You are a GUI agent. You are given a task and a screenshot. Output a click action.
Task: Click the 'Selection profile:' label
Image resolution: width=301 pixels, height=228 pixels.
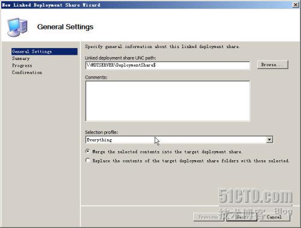[102, 132]
